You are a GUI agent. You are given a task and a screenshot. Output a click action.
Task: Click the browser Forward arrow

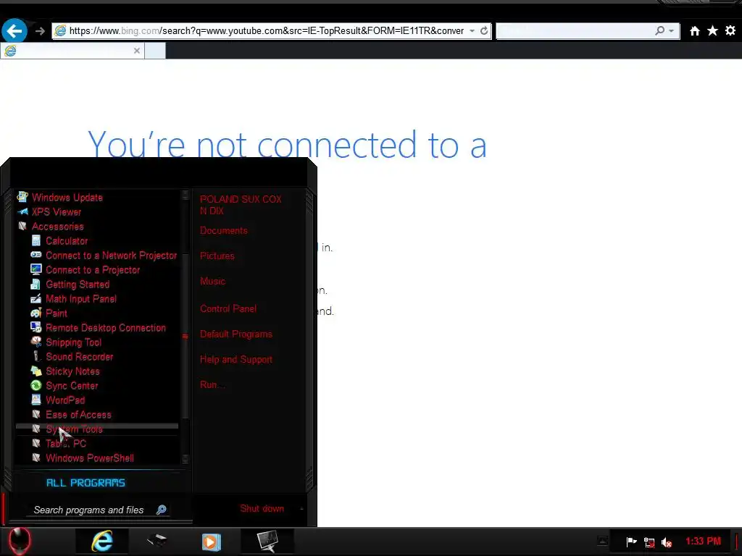(x=40, y=31)
